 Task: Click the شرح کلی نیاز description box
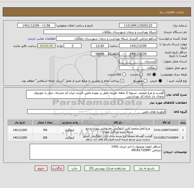95,95
